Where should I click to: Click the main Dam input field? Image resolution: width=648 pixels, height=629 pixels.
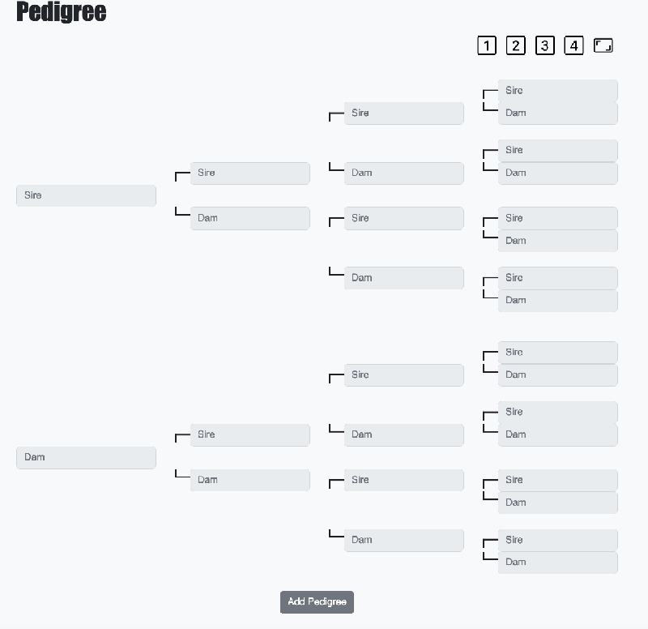point(86,457)
